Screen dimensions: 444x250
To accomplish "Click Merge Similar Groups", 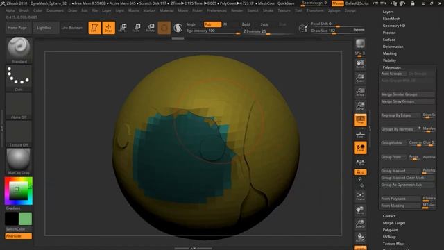I will pyautogui.click(x=407, y=94).
